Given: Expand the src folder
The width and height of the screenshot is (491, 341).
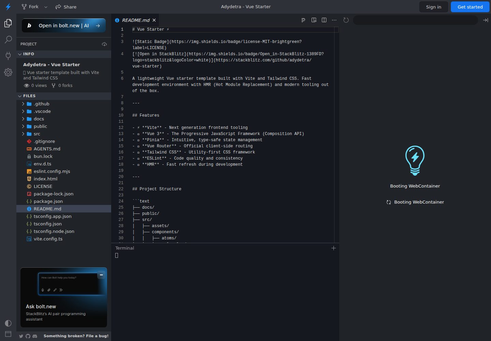Looking at the screenshot, I should (64, 134).
